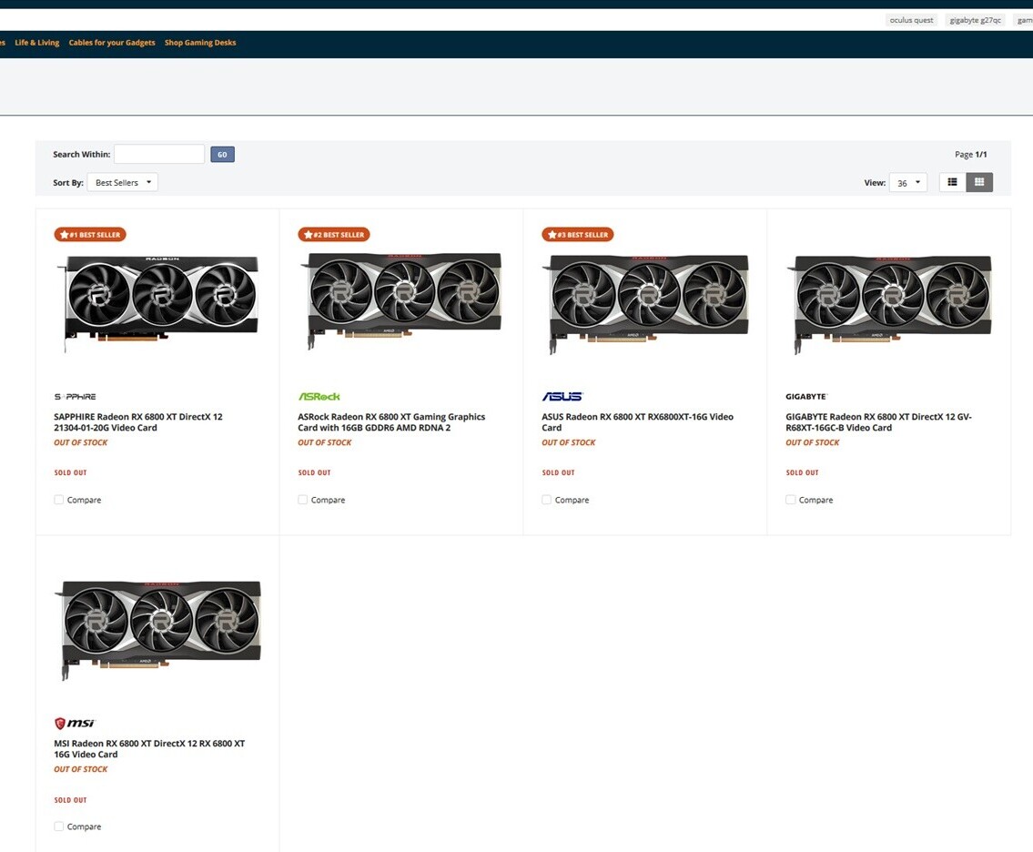Click SOLD OUT label under ASUS card
Image resolution: width=1033 pixels, height=852 pixels.
click(x=558, y=473)
